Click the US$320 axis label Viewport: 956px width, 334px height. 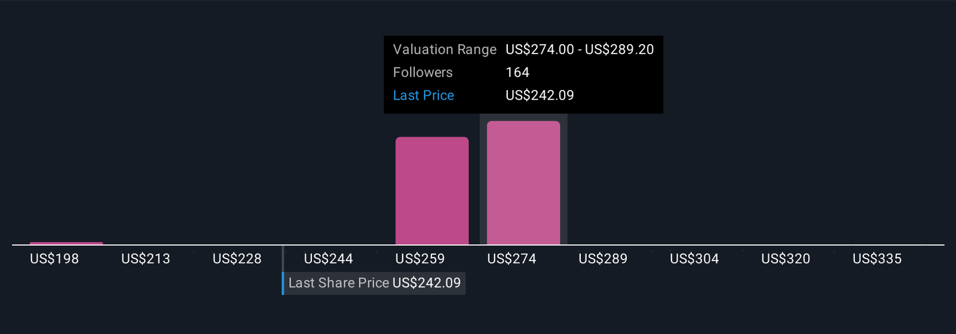coord(786,259)
